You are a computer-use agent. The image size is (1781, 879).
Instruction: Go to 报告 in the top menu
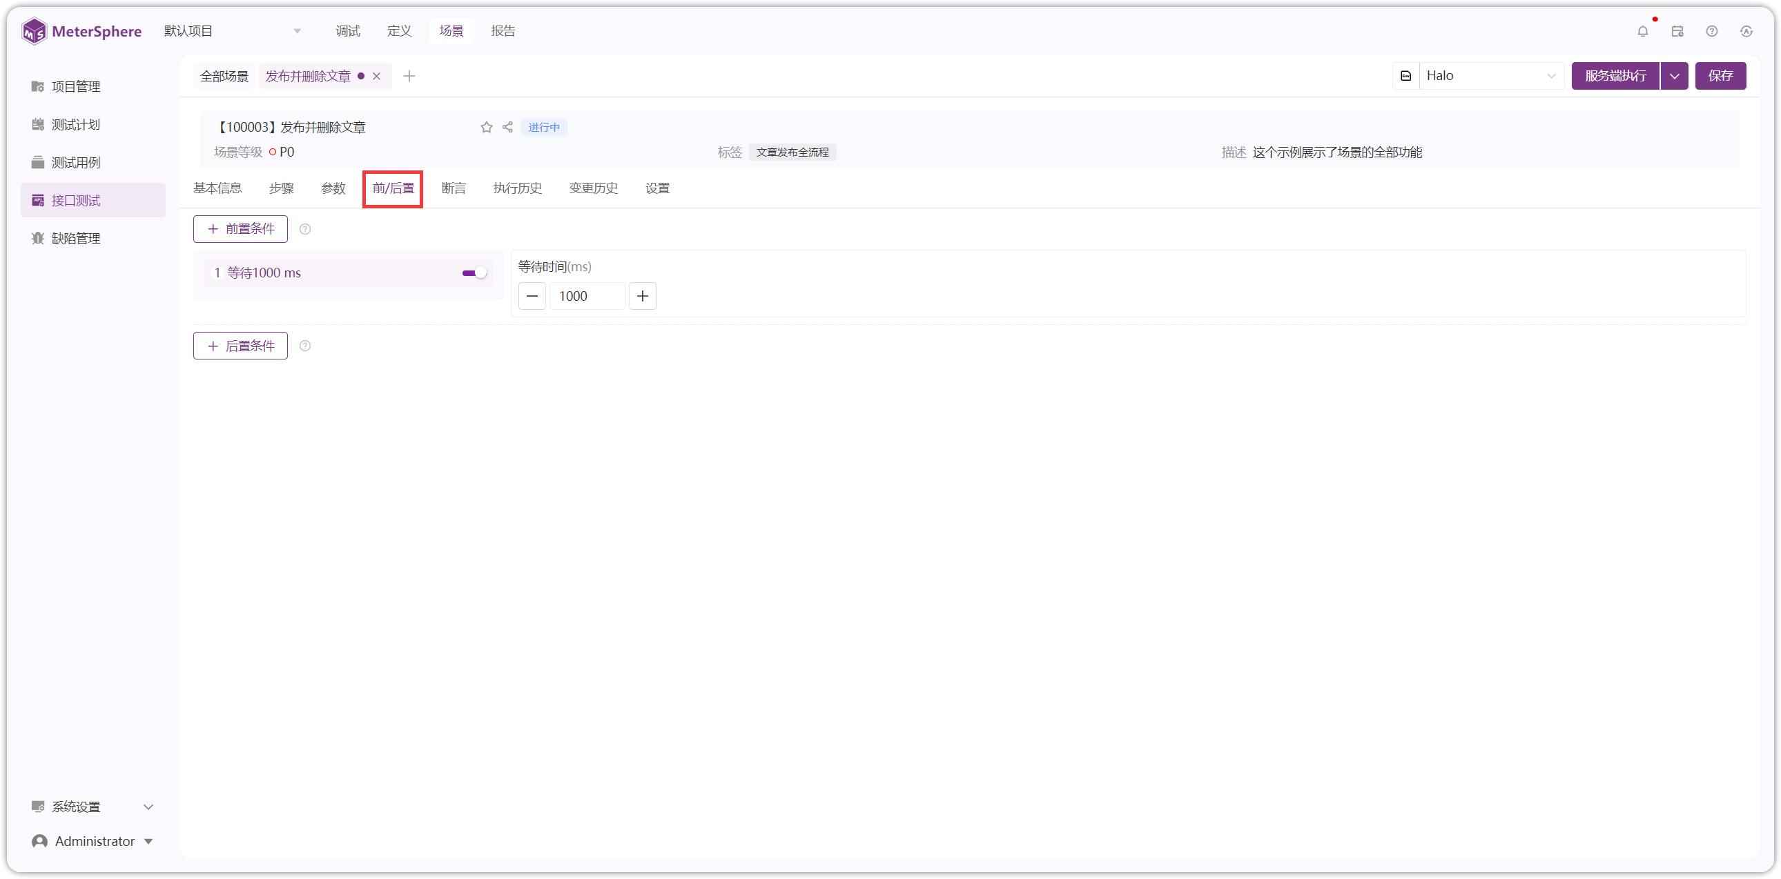click(503, 31)
